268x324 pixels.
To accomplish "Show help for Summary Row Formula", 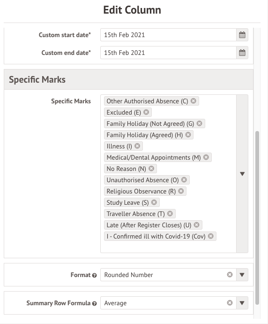I will pyautogui.click(x=95, y=303).
